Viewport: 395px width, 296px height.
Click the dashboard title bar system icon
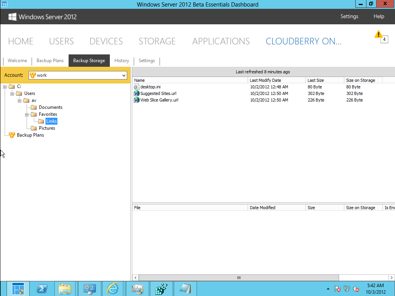[4, 4]
